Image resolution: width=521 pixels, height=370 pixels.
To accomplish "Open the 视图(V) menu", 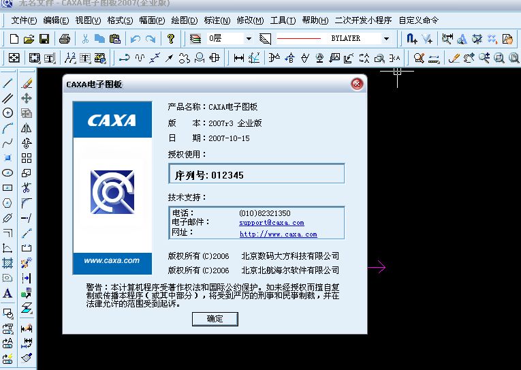I will (88, 20).
